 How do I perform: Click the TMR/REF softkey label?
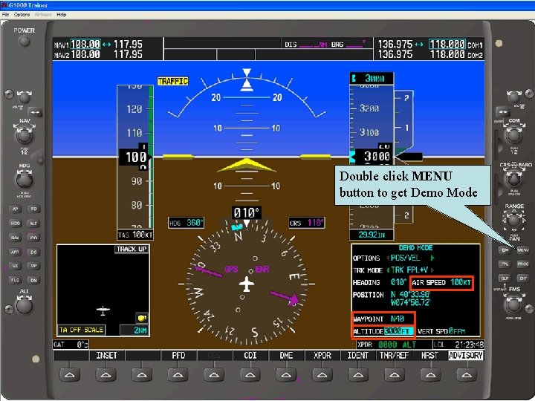pyautogui.click(x=394, y=355)
